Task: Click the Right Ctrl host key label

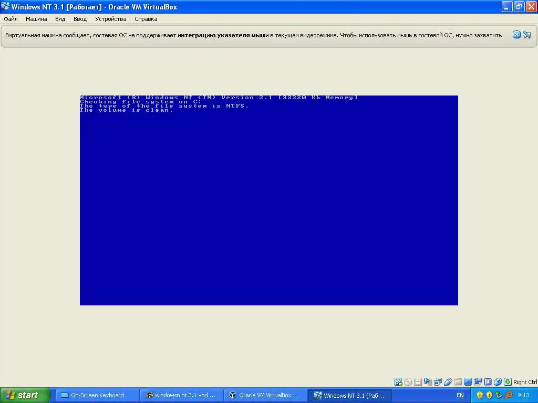Action: tap(525, 382)
